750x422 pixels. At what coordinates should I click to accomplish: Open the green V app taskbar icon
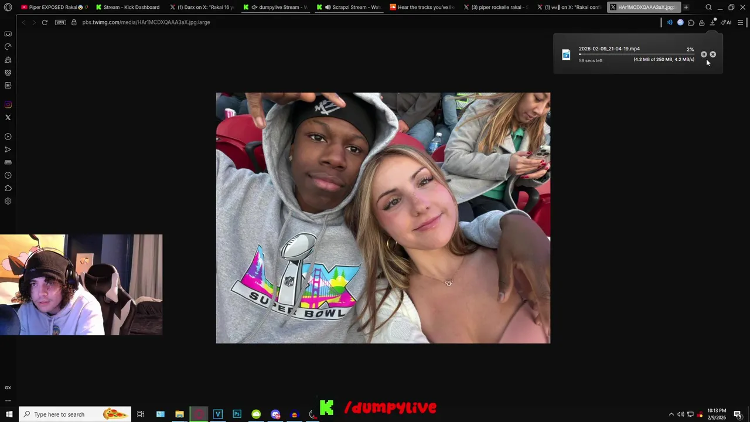point(218,414)
